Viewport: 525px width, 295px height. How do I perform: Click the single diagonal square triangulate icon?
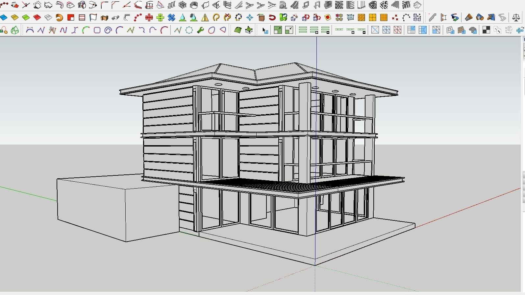pyautogui.click(x=375, y=30)
